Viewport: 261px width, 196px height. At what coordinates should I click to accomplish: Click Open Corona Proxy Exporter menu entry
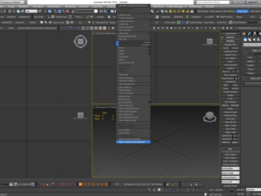coord(133,142)
